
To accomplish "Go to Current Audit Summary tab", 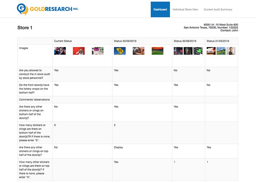I will pyautogui.click(x=218, y=10).
